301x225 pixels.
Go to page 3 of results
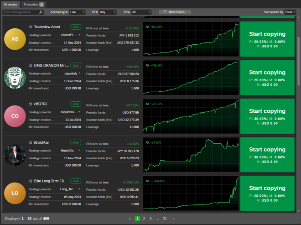[150, 219]
